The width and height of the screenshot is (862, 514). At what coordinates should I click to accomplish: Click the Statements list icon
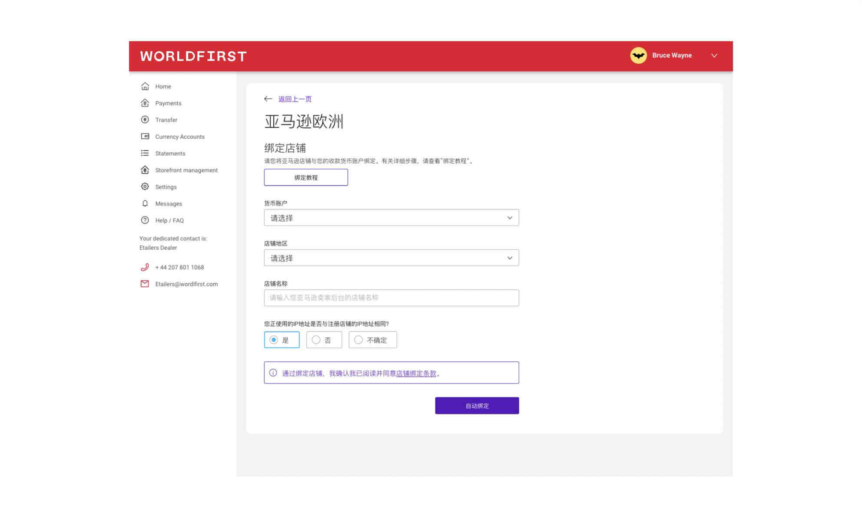(x=145, y=153)
